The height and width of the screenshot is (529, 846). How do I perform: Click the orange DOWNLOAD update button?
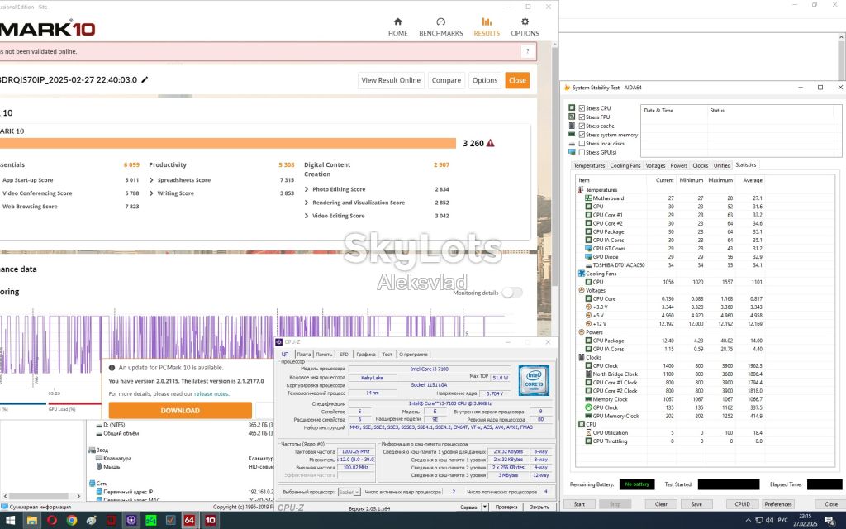coord(180,410)
